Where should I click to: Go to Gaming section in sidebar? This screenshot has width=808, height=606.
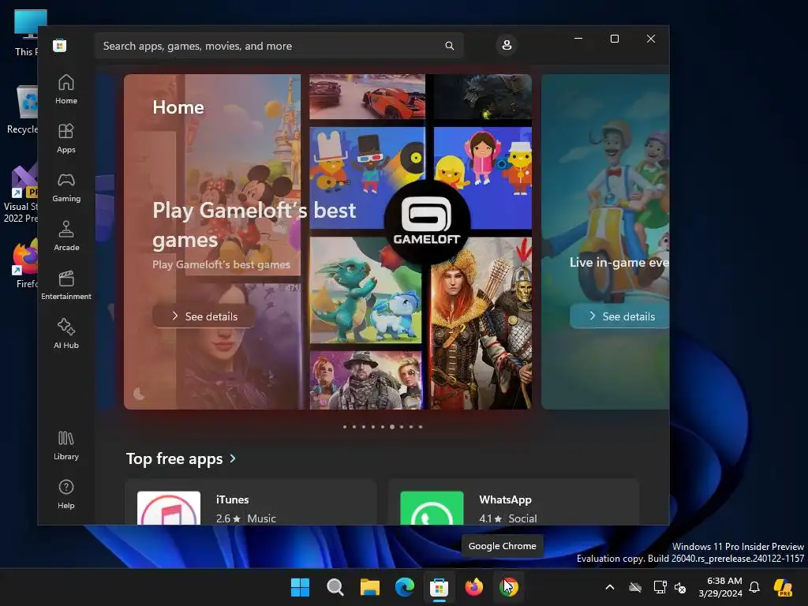pos(66,187)
